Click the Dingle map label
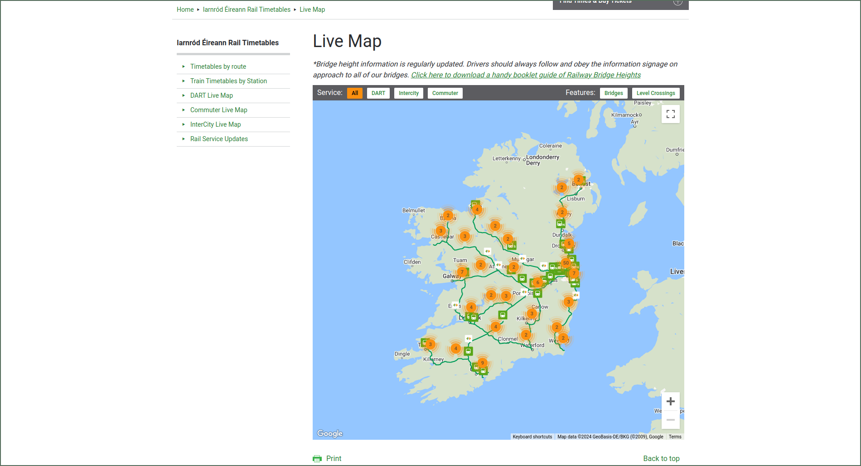Viewport: 861px width, 466px height. (402, 354)
